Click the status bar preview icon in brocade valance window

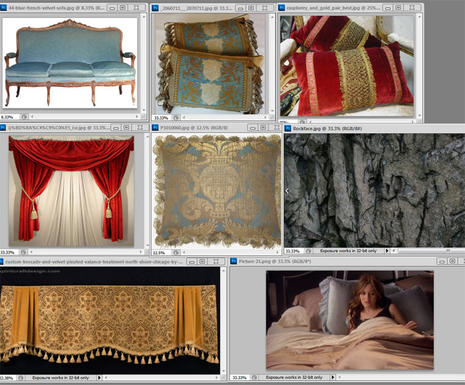point(21,378)
